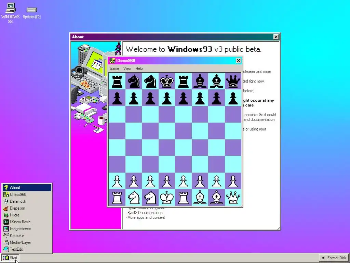This screenshot has height=263, width=350.
Task: Select the black knight next to the king
Action: [150, 81]
